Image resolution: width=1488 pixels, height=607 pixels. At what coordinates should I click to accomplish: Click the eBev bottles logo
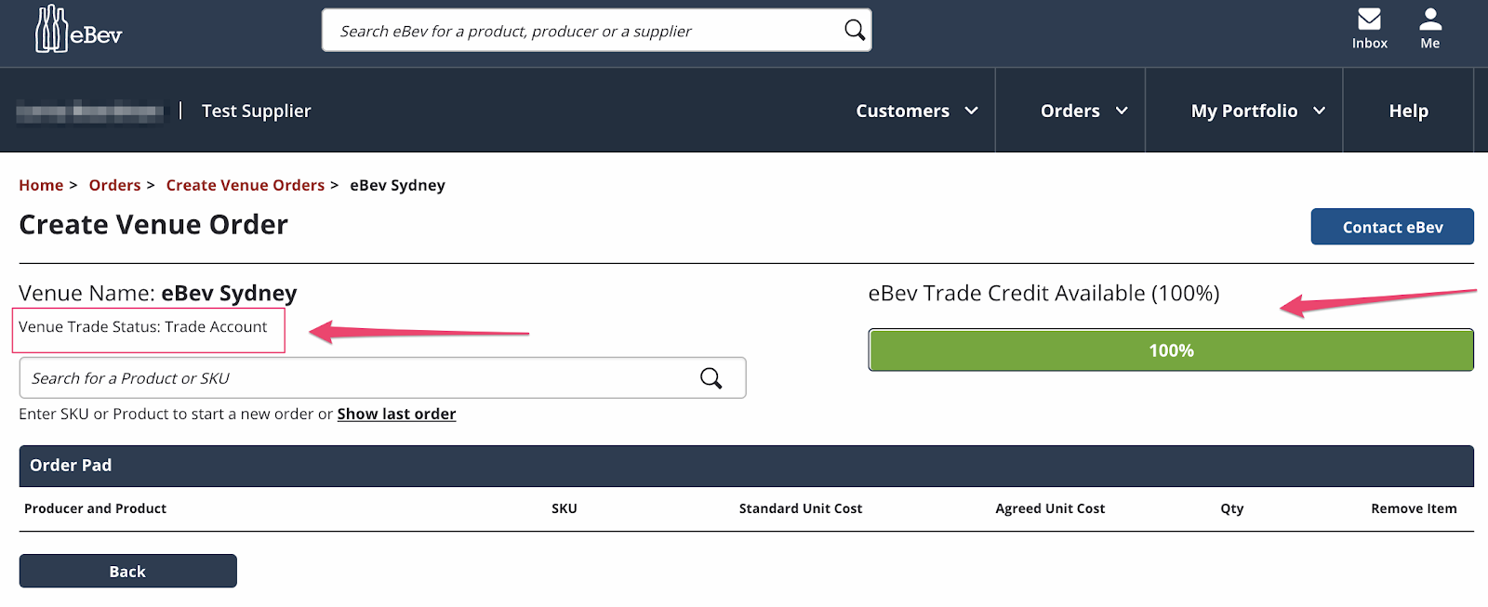pos(78,30)
